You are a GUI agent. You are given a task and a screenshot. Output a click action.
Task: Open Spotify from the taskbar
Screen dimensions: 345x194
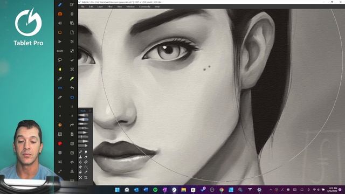[155, 190]
